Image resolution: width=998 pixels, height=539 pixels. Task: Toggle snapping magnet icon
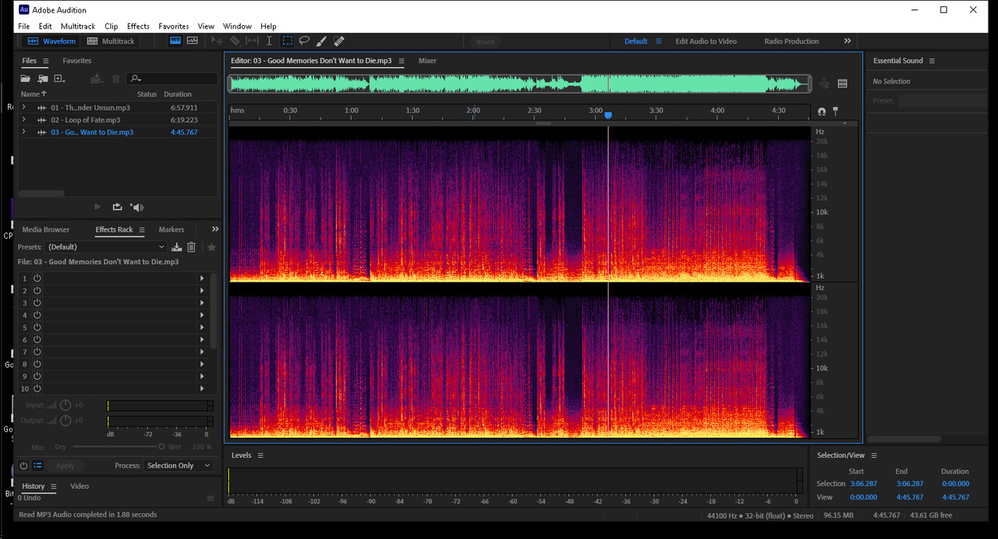821,112
